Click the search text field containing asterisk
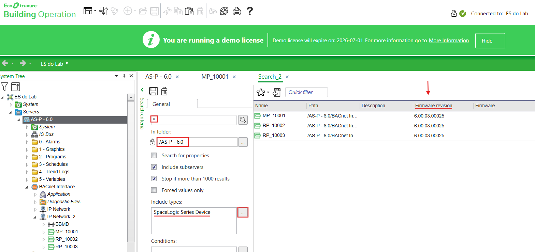The width and height of the screenshot is (535, 252). (193, 120)
